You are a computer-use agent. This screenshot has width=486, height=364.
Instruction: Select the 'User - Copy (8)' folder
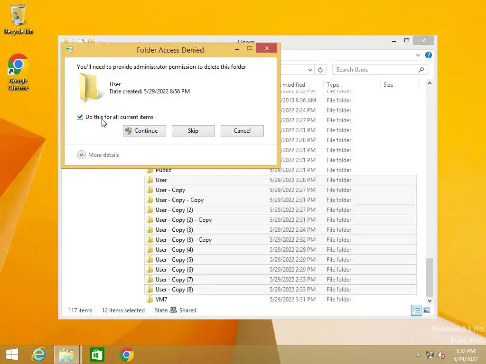(280, 289)
